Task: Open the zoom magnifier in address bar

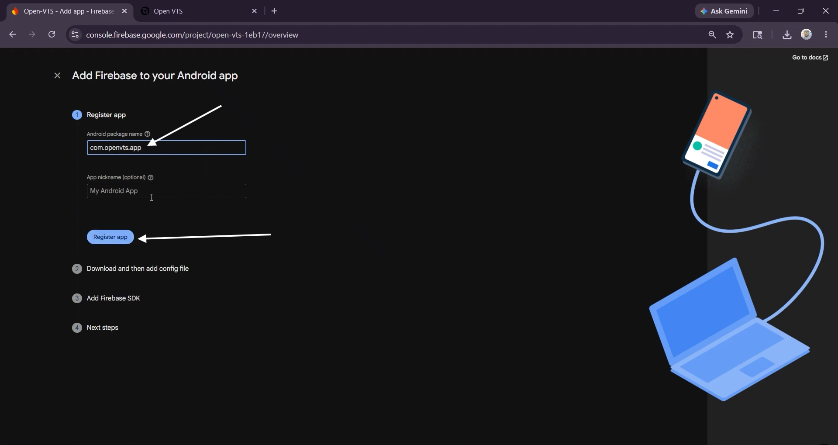Action: pyautogui.click(x=712, y=35)
